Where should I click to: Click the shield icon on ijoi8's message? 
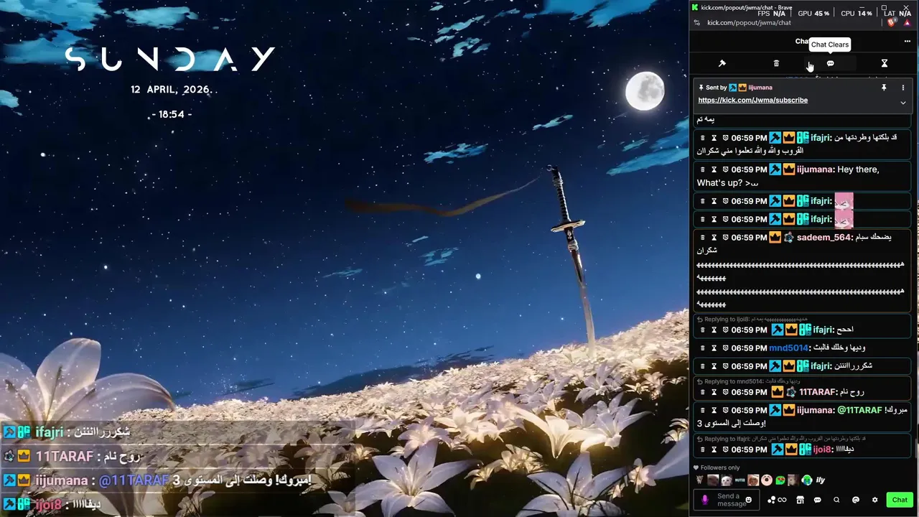tap(725, 450)
